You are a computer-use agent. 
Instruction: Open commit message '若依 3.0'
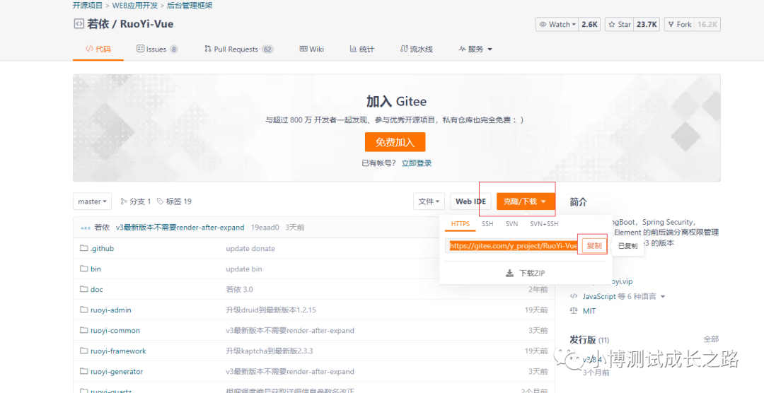[239, 289]
